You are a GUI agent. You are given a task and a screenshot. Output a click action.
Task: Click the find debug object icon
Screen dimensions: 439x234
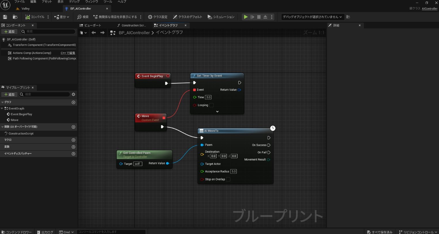click(x=348, y=17)
